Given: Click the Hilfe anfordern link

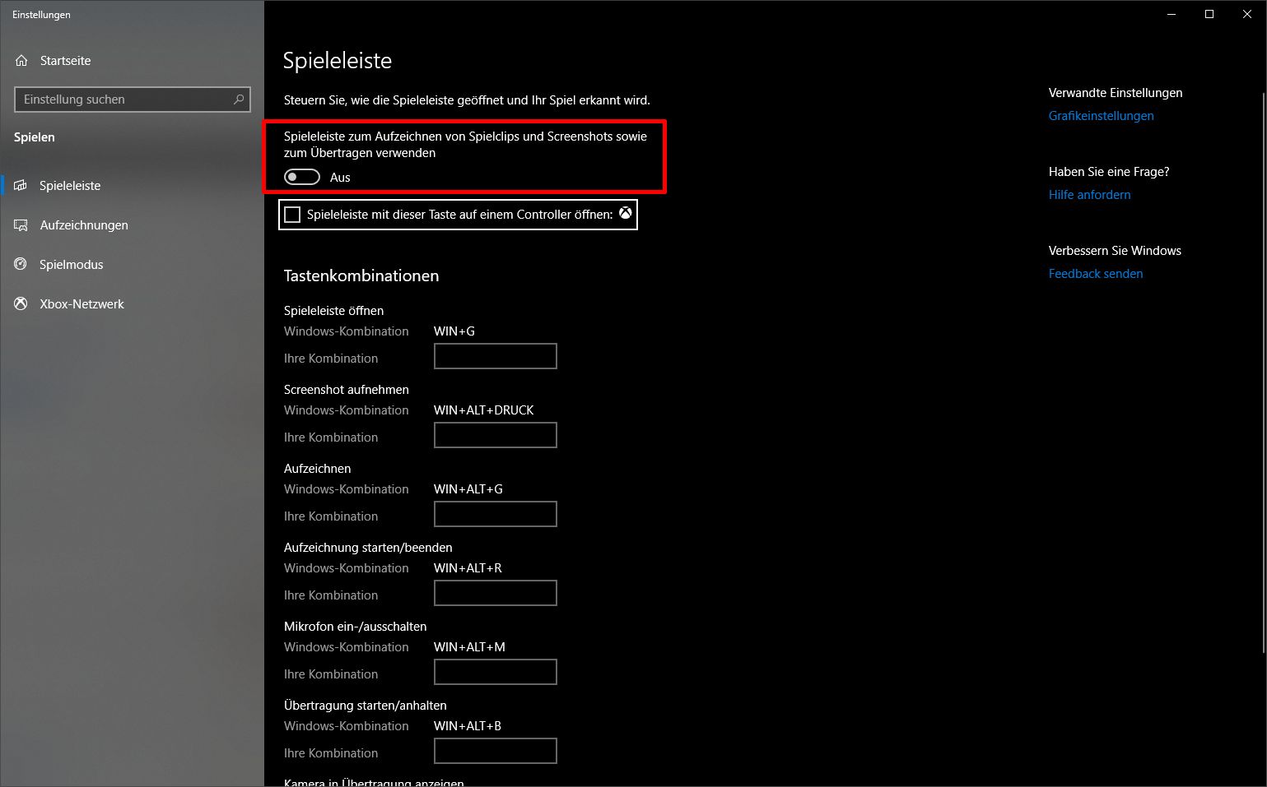Looking at the screenshot, I should pos(1089,195).
